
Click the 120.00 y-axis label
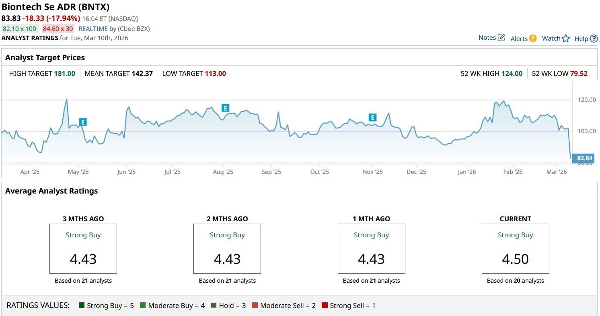pos(586,100)
